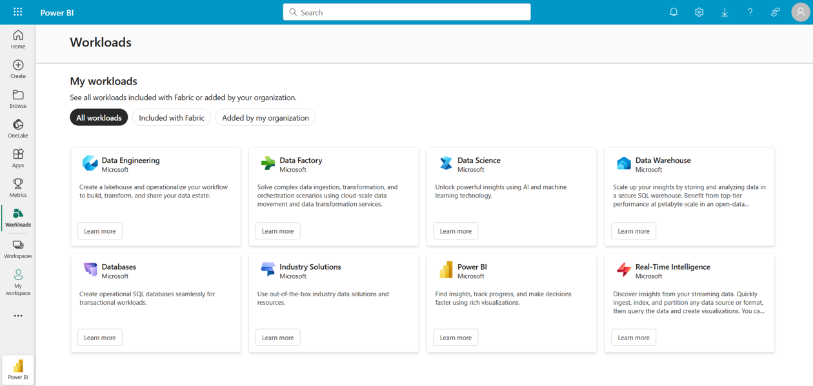The height and width of the screenshot is (386, 813).
Task: Select the Create icon in the sidebar
Action: click(x=17, y=68)
